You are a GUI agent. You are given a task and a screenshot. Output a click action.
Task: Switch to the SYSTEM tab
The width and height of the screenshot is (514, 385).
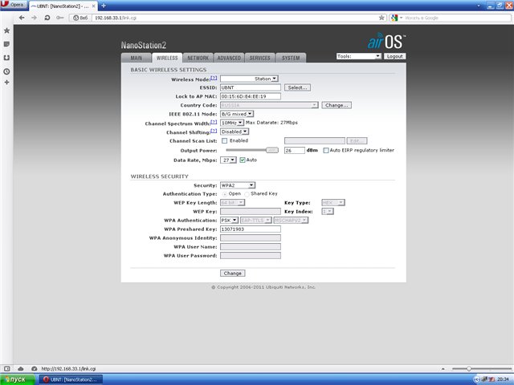pos(291,58)
